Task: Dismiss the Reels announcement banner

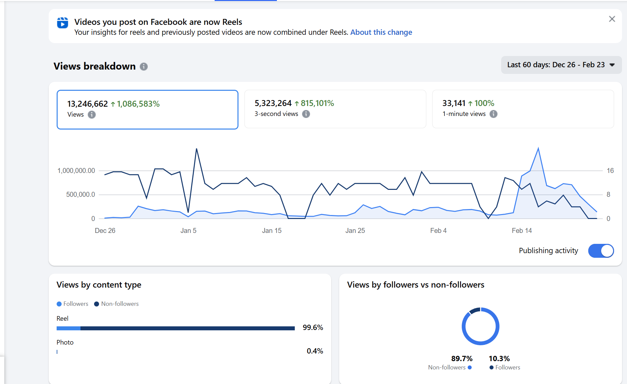Action: click(x=612, y=19)
